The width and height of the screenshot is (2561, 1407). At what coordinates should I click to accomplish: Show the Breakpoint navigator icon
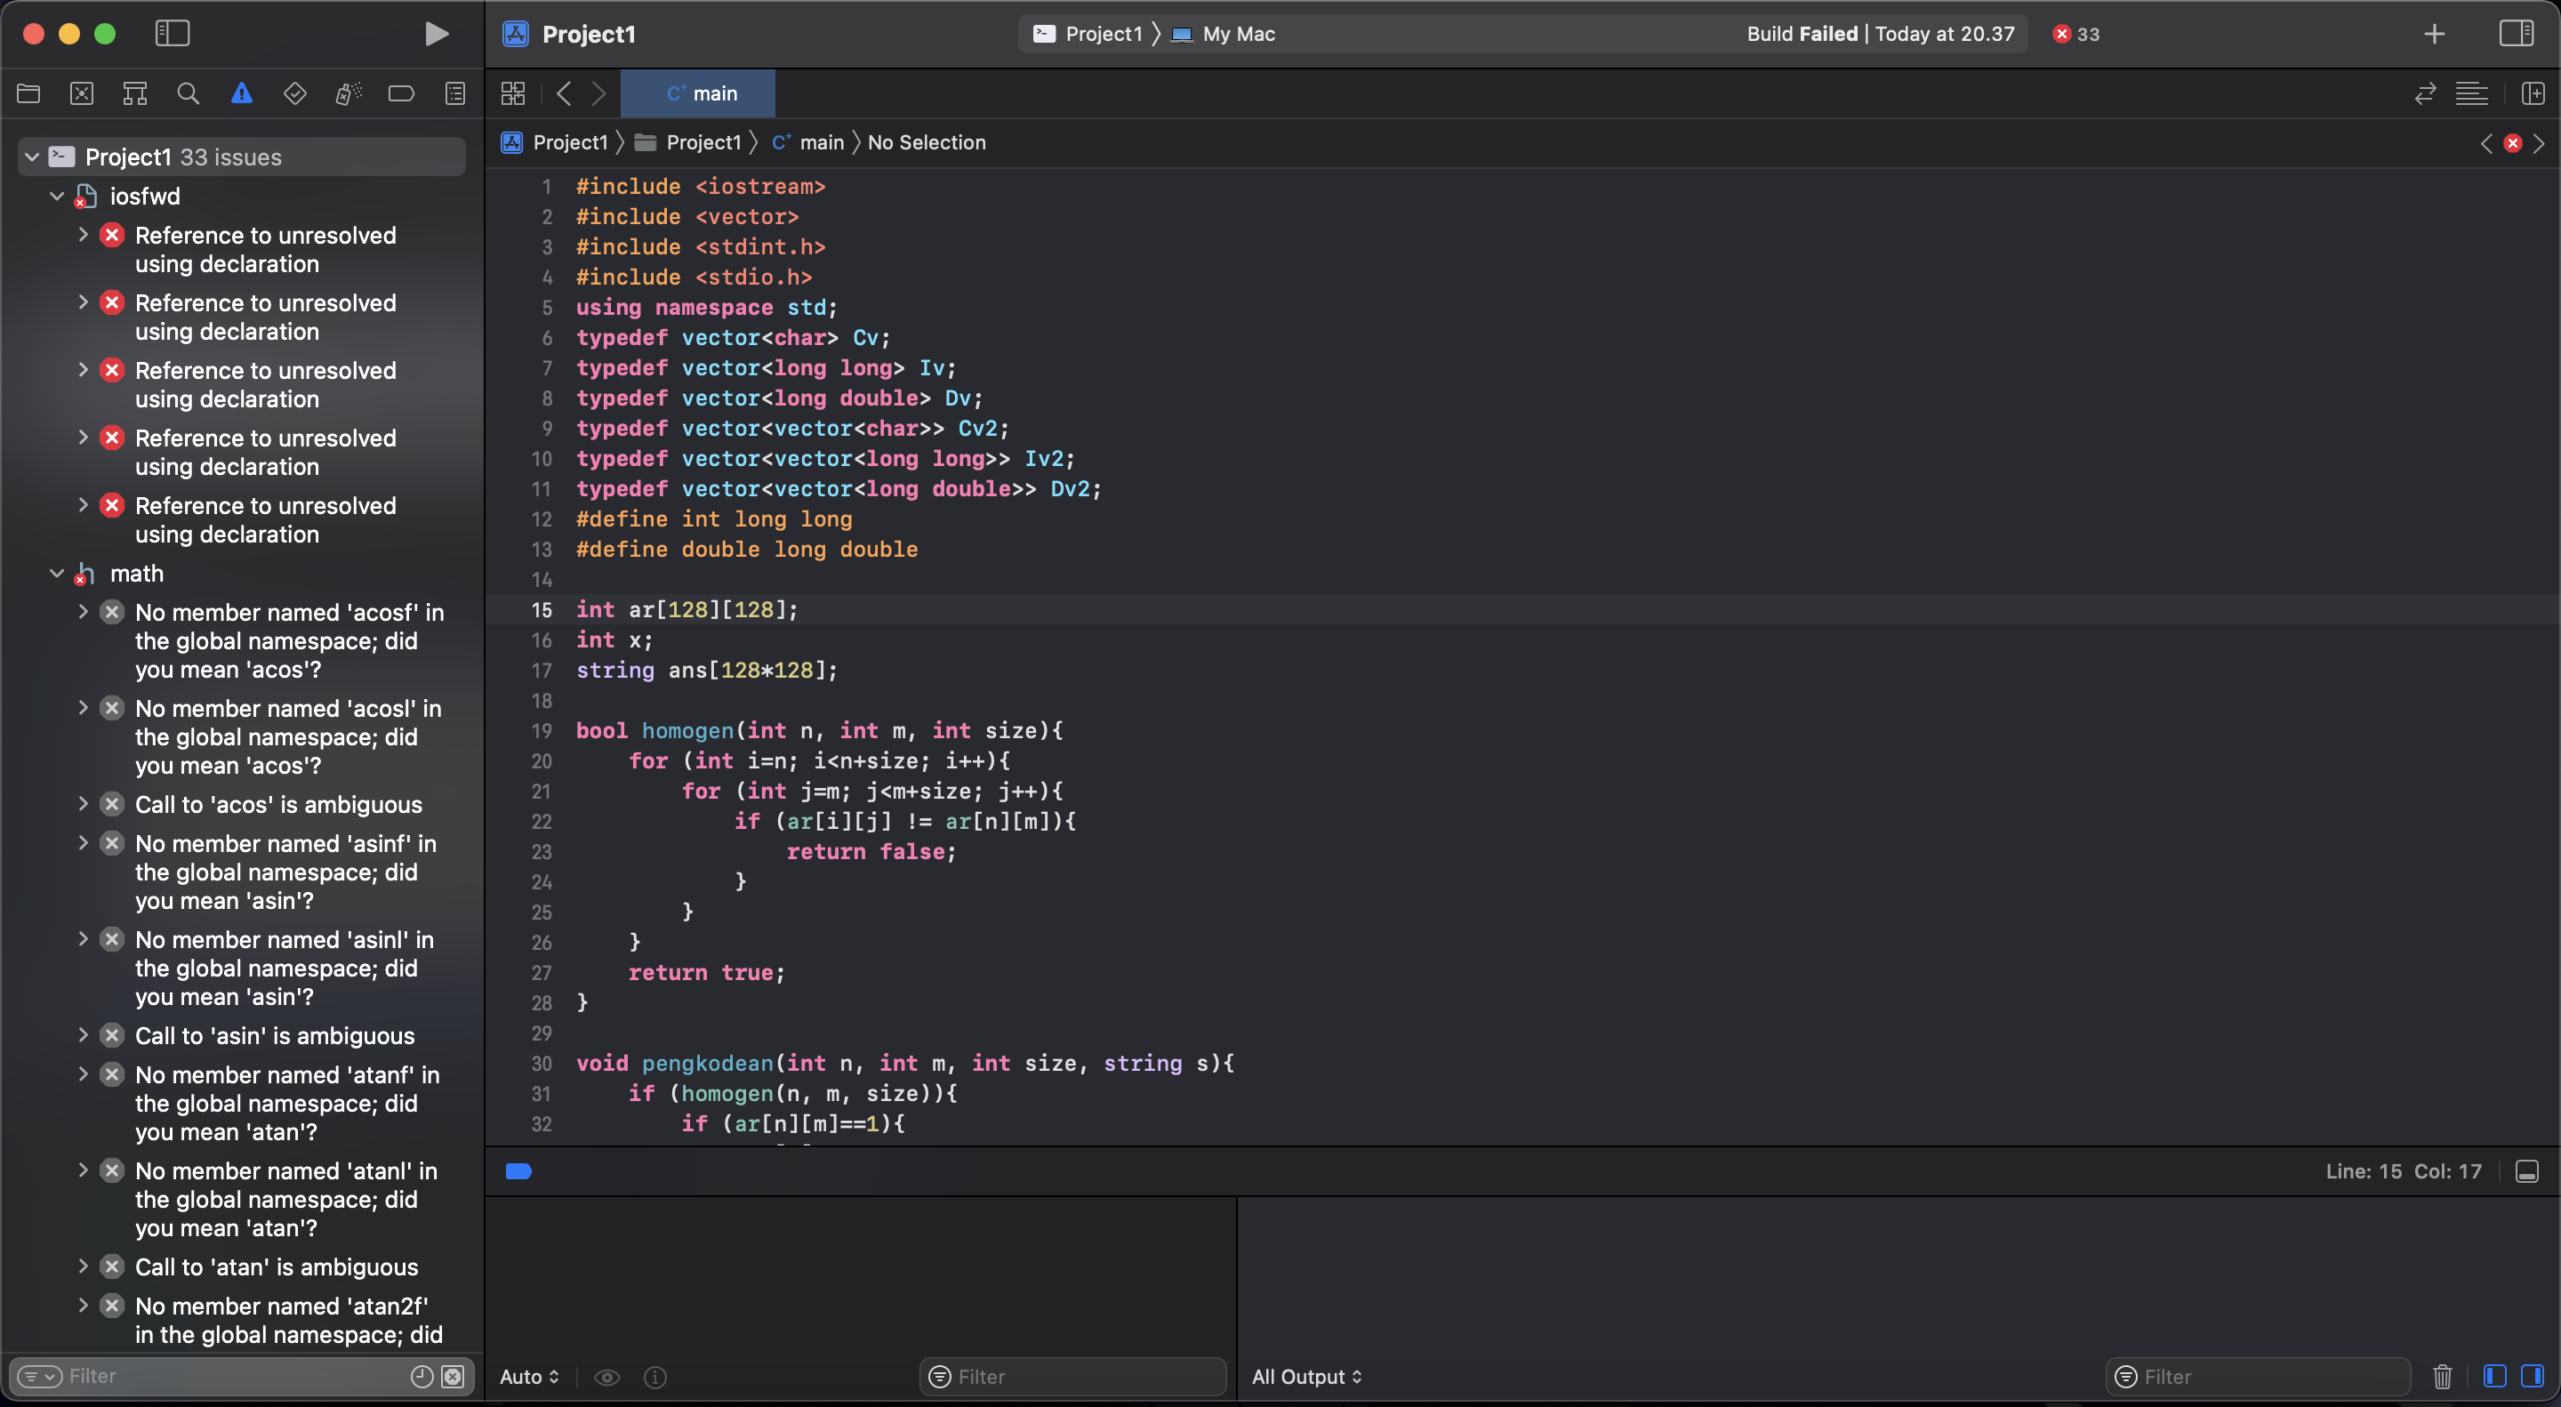click(402, 93)
